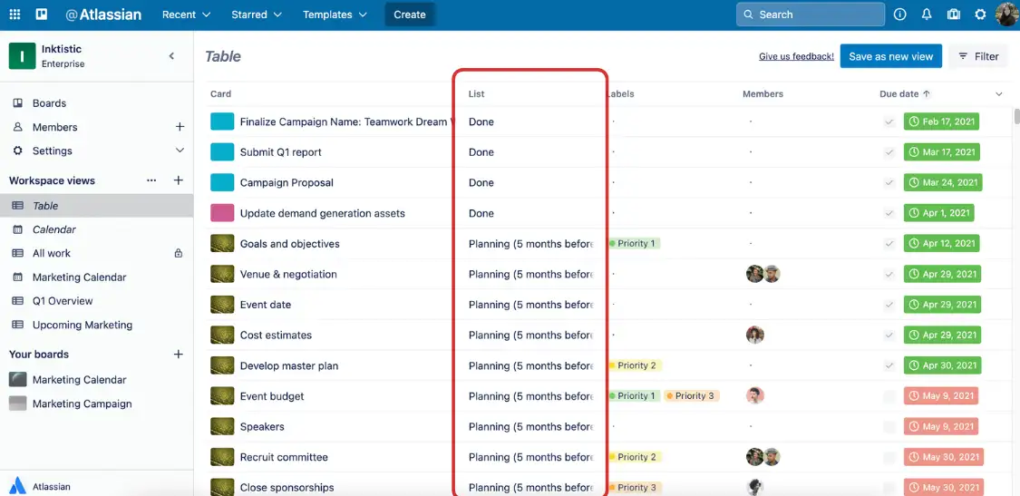Click the Trello logo icon in header
Screen dimensions: 1020x496
pos(41,15)
